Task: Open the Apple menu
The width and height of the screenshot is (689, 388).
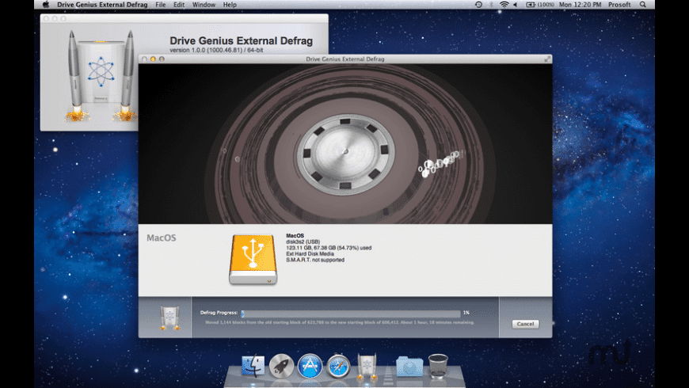Action: pos(46,5)
